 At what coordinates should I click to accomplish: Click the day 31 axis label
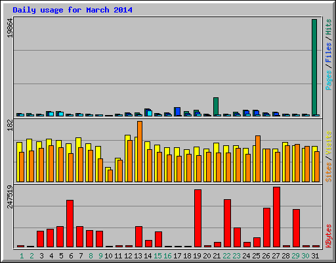pos(315,256)
